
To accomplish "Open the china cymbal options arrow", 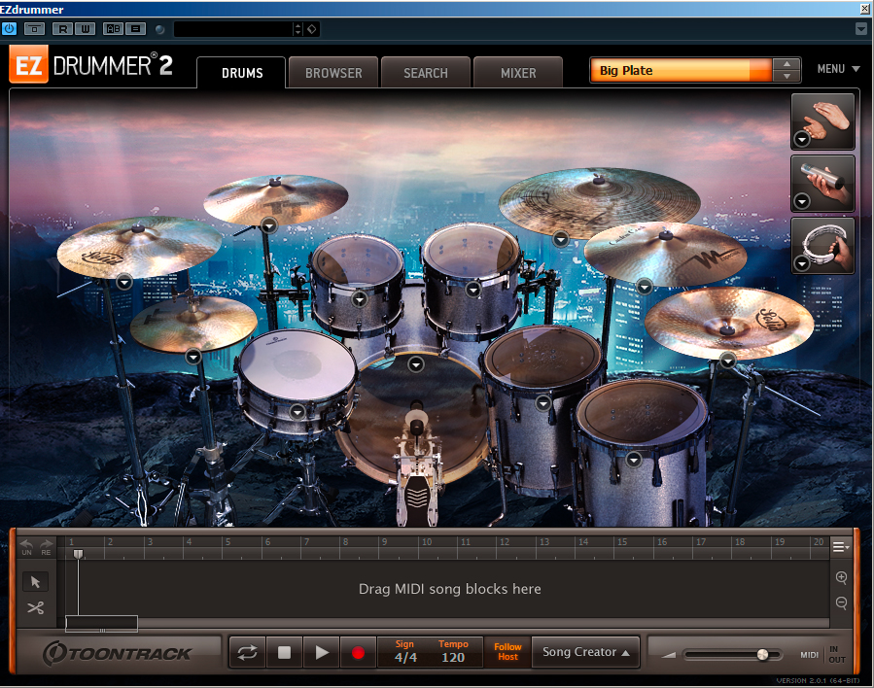I will [728, 361].
